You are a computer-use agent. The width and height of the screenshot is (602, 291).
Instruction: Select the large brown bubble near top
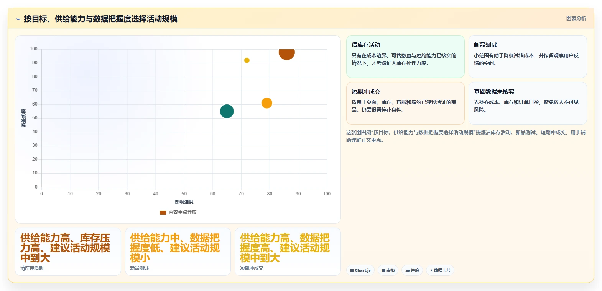pos(286,53)
